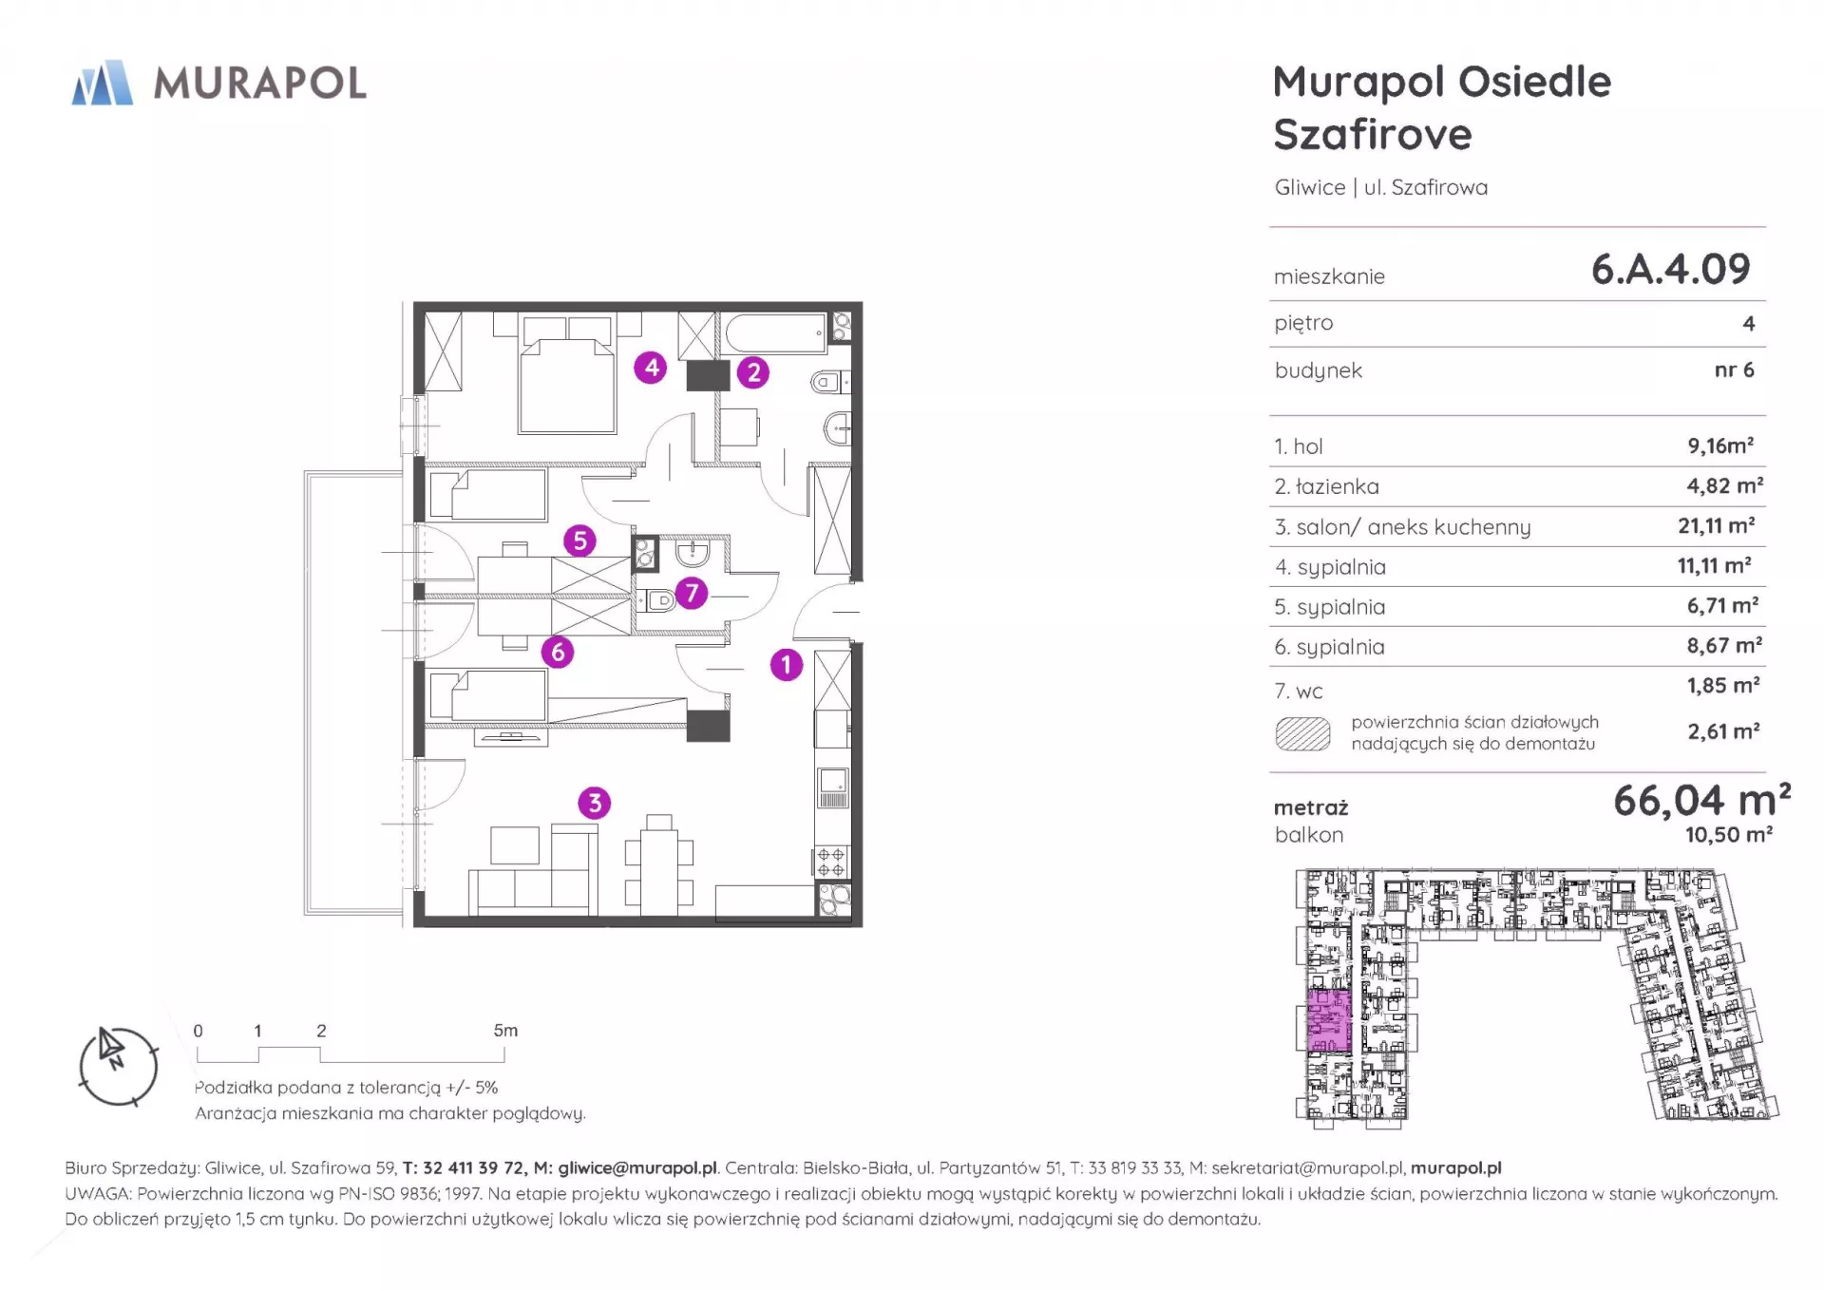1824x1290 pixels.
Task: Click the "Podziałka podana z tolerancją +/- 5%" note
Action: [347, 1088]
